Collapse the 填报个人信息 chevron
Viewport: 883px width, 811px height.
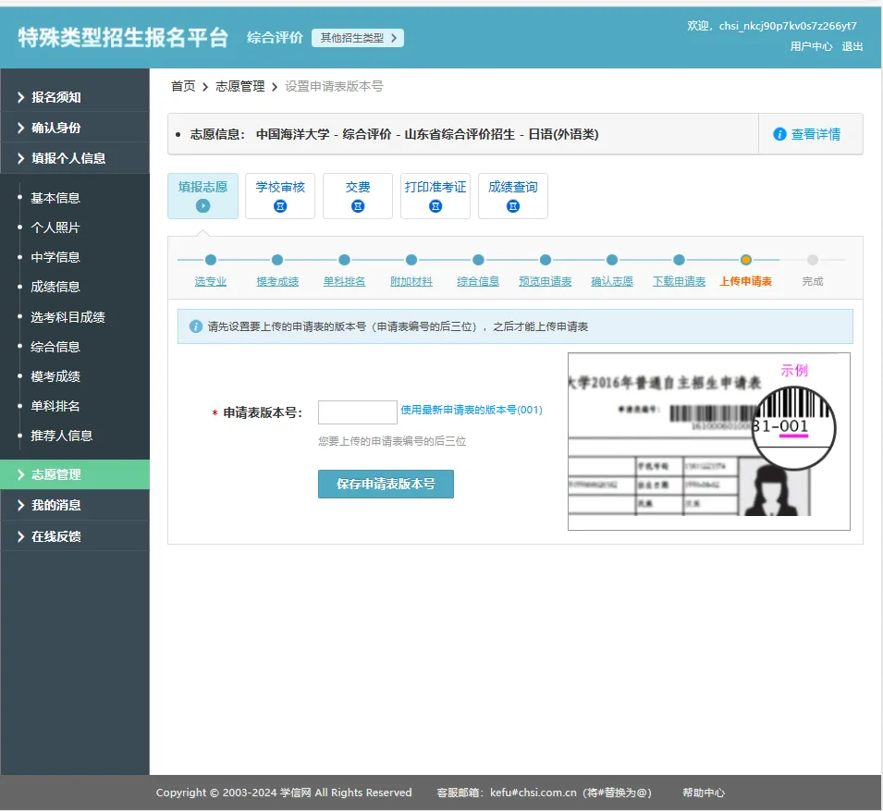[x=21, y=158]
